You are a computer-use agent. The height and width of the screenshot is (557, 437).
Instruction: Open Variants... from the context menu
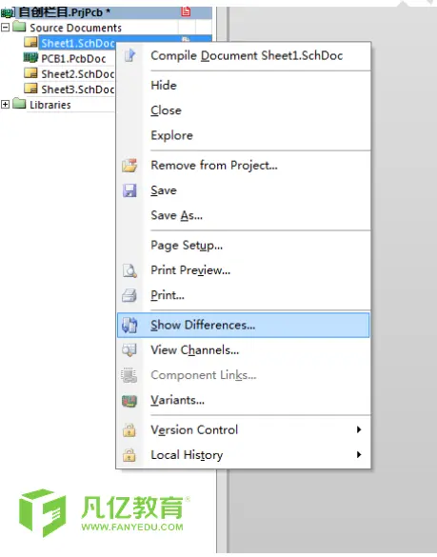(x=244, y=400)
